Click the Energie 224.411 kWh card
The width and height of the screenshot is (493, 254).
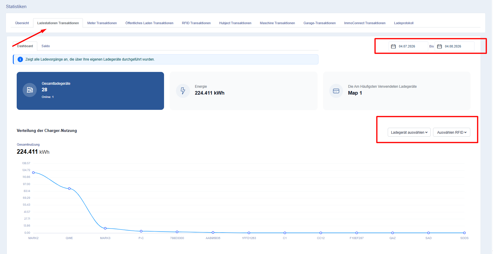coord(244,91)
